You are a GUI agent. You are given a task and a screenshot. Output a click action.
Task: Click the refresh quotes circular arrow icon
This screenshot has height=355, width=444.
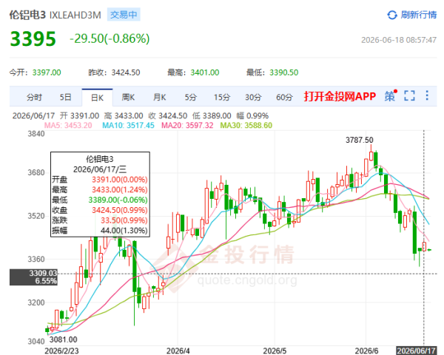[x=392, y=15]
